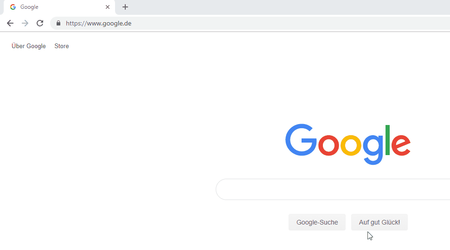Click the green letter l in the logo
This screenshot has width=450, height=250.
387,140
